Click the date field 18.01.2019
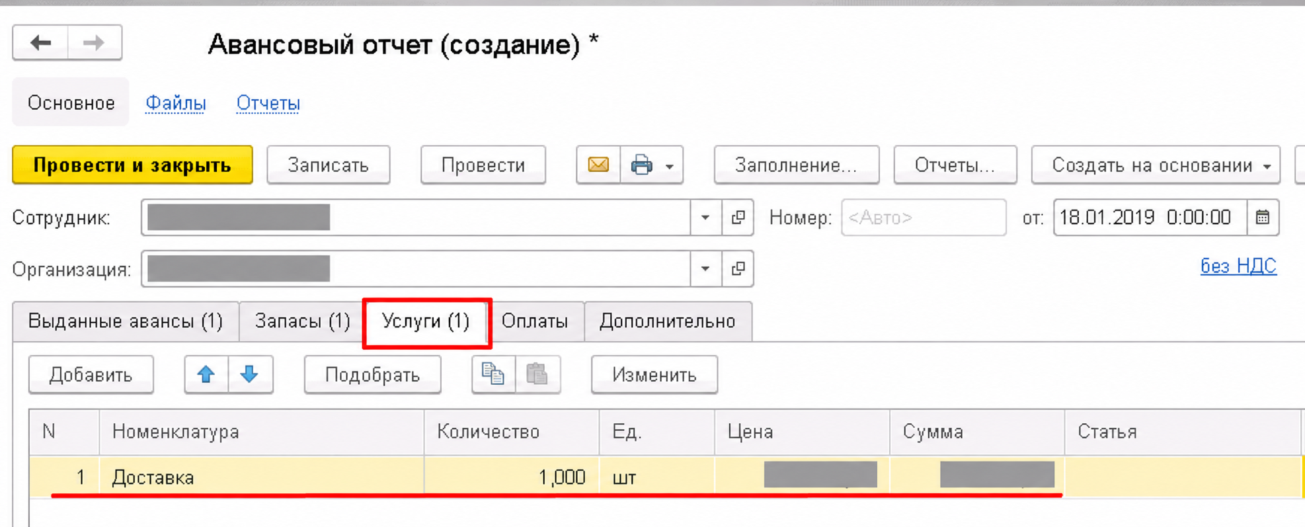Image resolution: width=1305 pixels, height=527 pixels. [1150, 218]
